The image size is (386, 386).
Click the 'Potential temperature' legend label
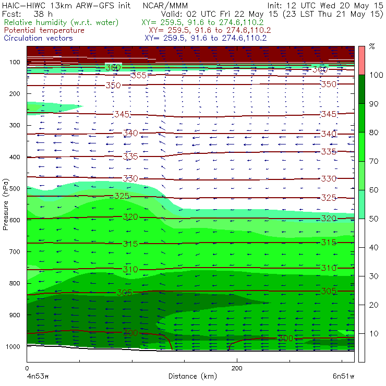[x=44, y=30]
